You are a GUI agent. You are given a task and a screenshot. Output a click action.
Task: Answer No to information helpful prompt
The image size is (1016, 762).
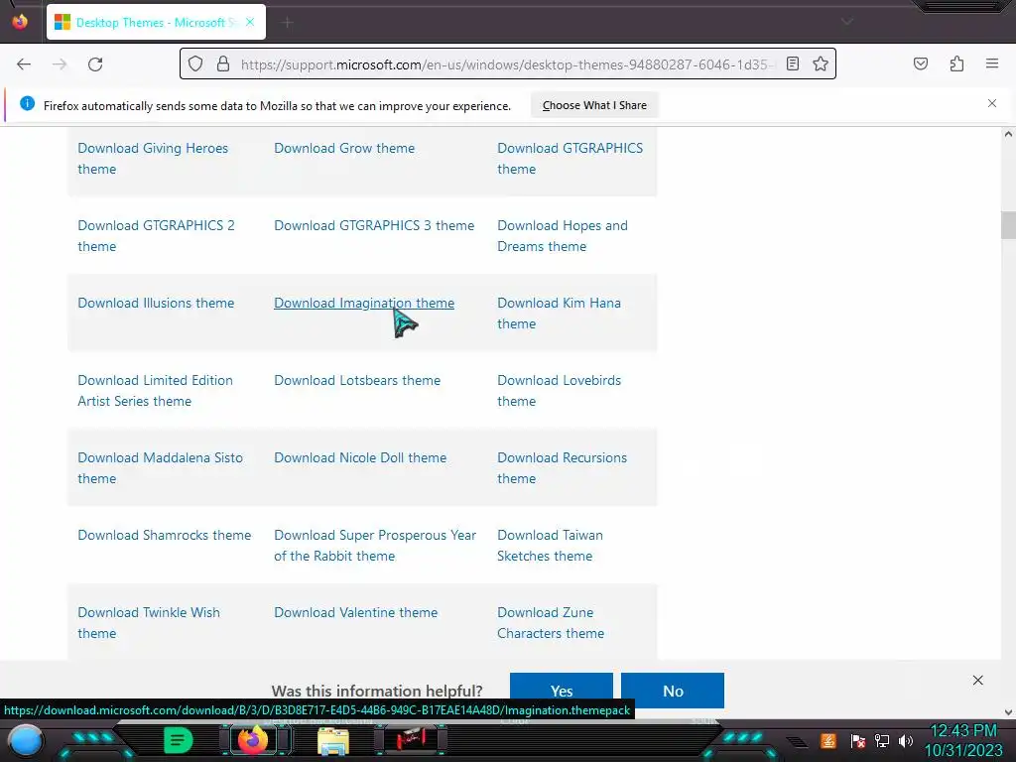pyautogui.click(x=673, y=691)
